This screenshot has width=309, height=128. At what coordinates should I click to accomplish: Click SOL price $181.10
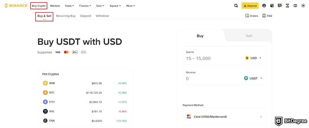click(x=97, y=111)
